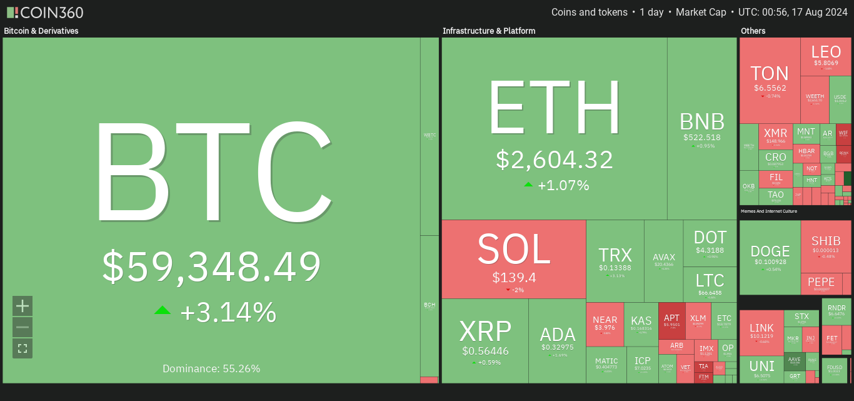Select the ETH tile
The height and width of the screenshot is (401, 854).
[x=555, y=128]
